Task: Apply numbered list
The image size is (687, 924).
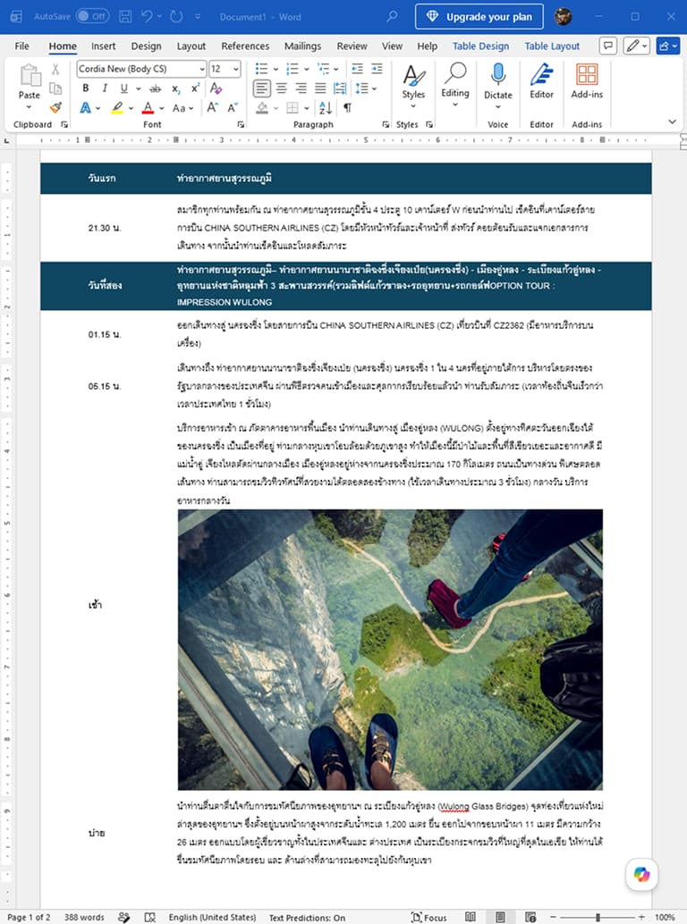Action: point(292,69)
